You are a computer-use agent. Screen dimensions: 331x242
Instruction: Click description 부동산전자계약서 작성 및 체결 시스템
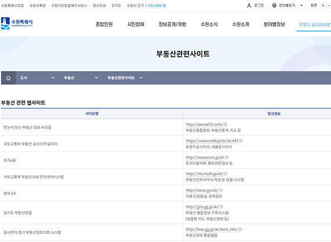pos(215,180)
